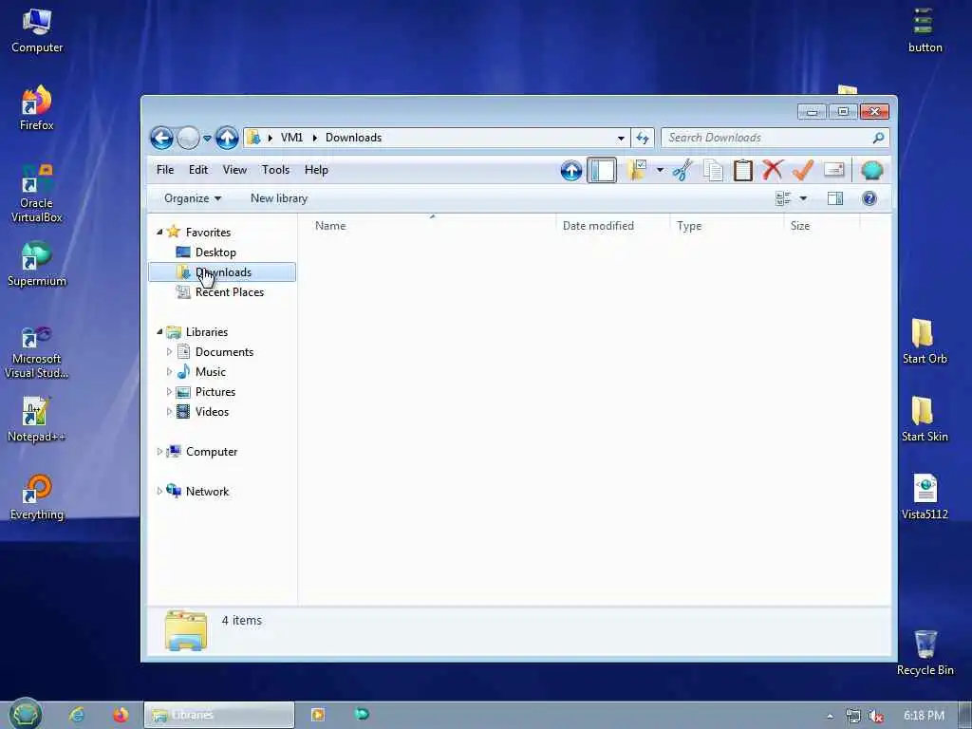Collapse the Favorites group

point(159,232)
